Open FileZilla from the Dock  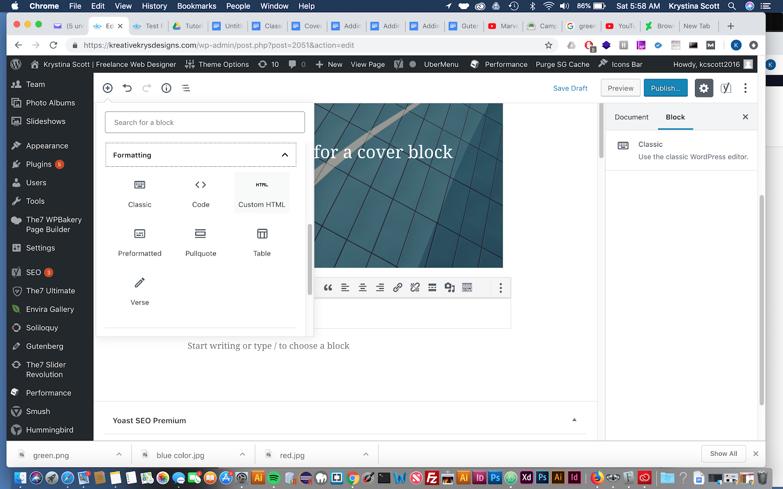432,478
